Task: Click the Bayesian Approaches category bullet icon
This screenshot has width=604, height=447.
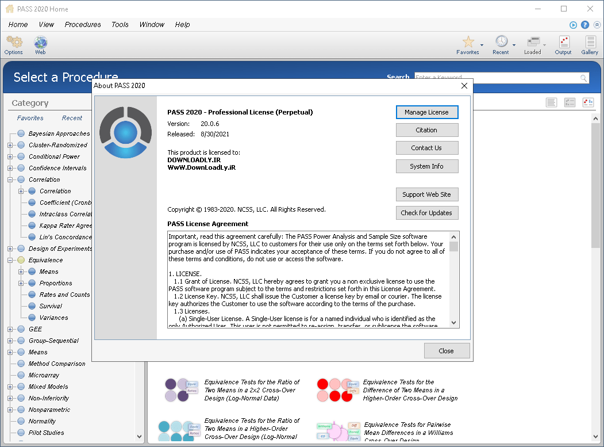Action: pos(21,133)
